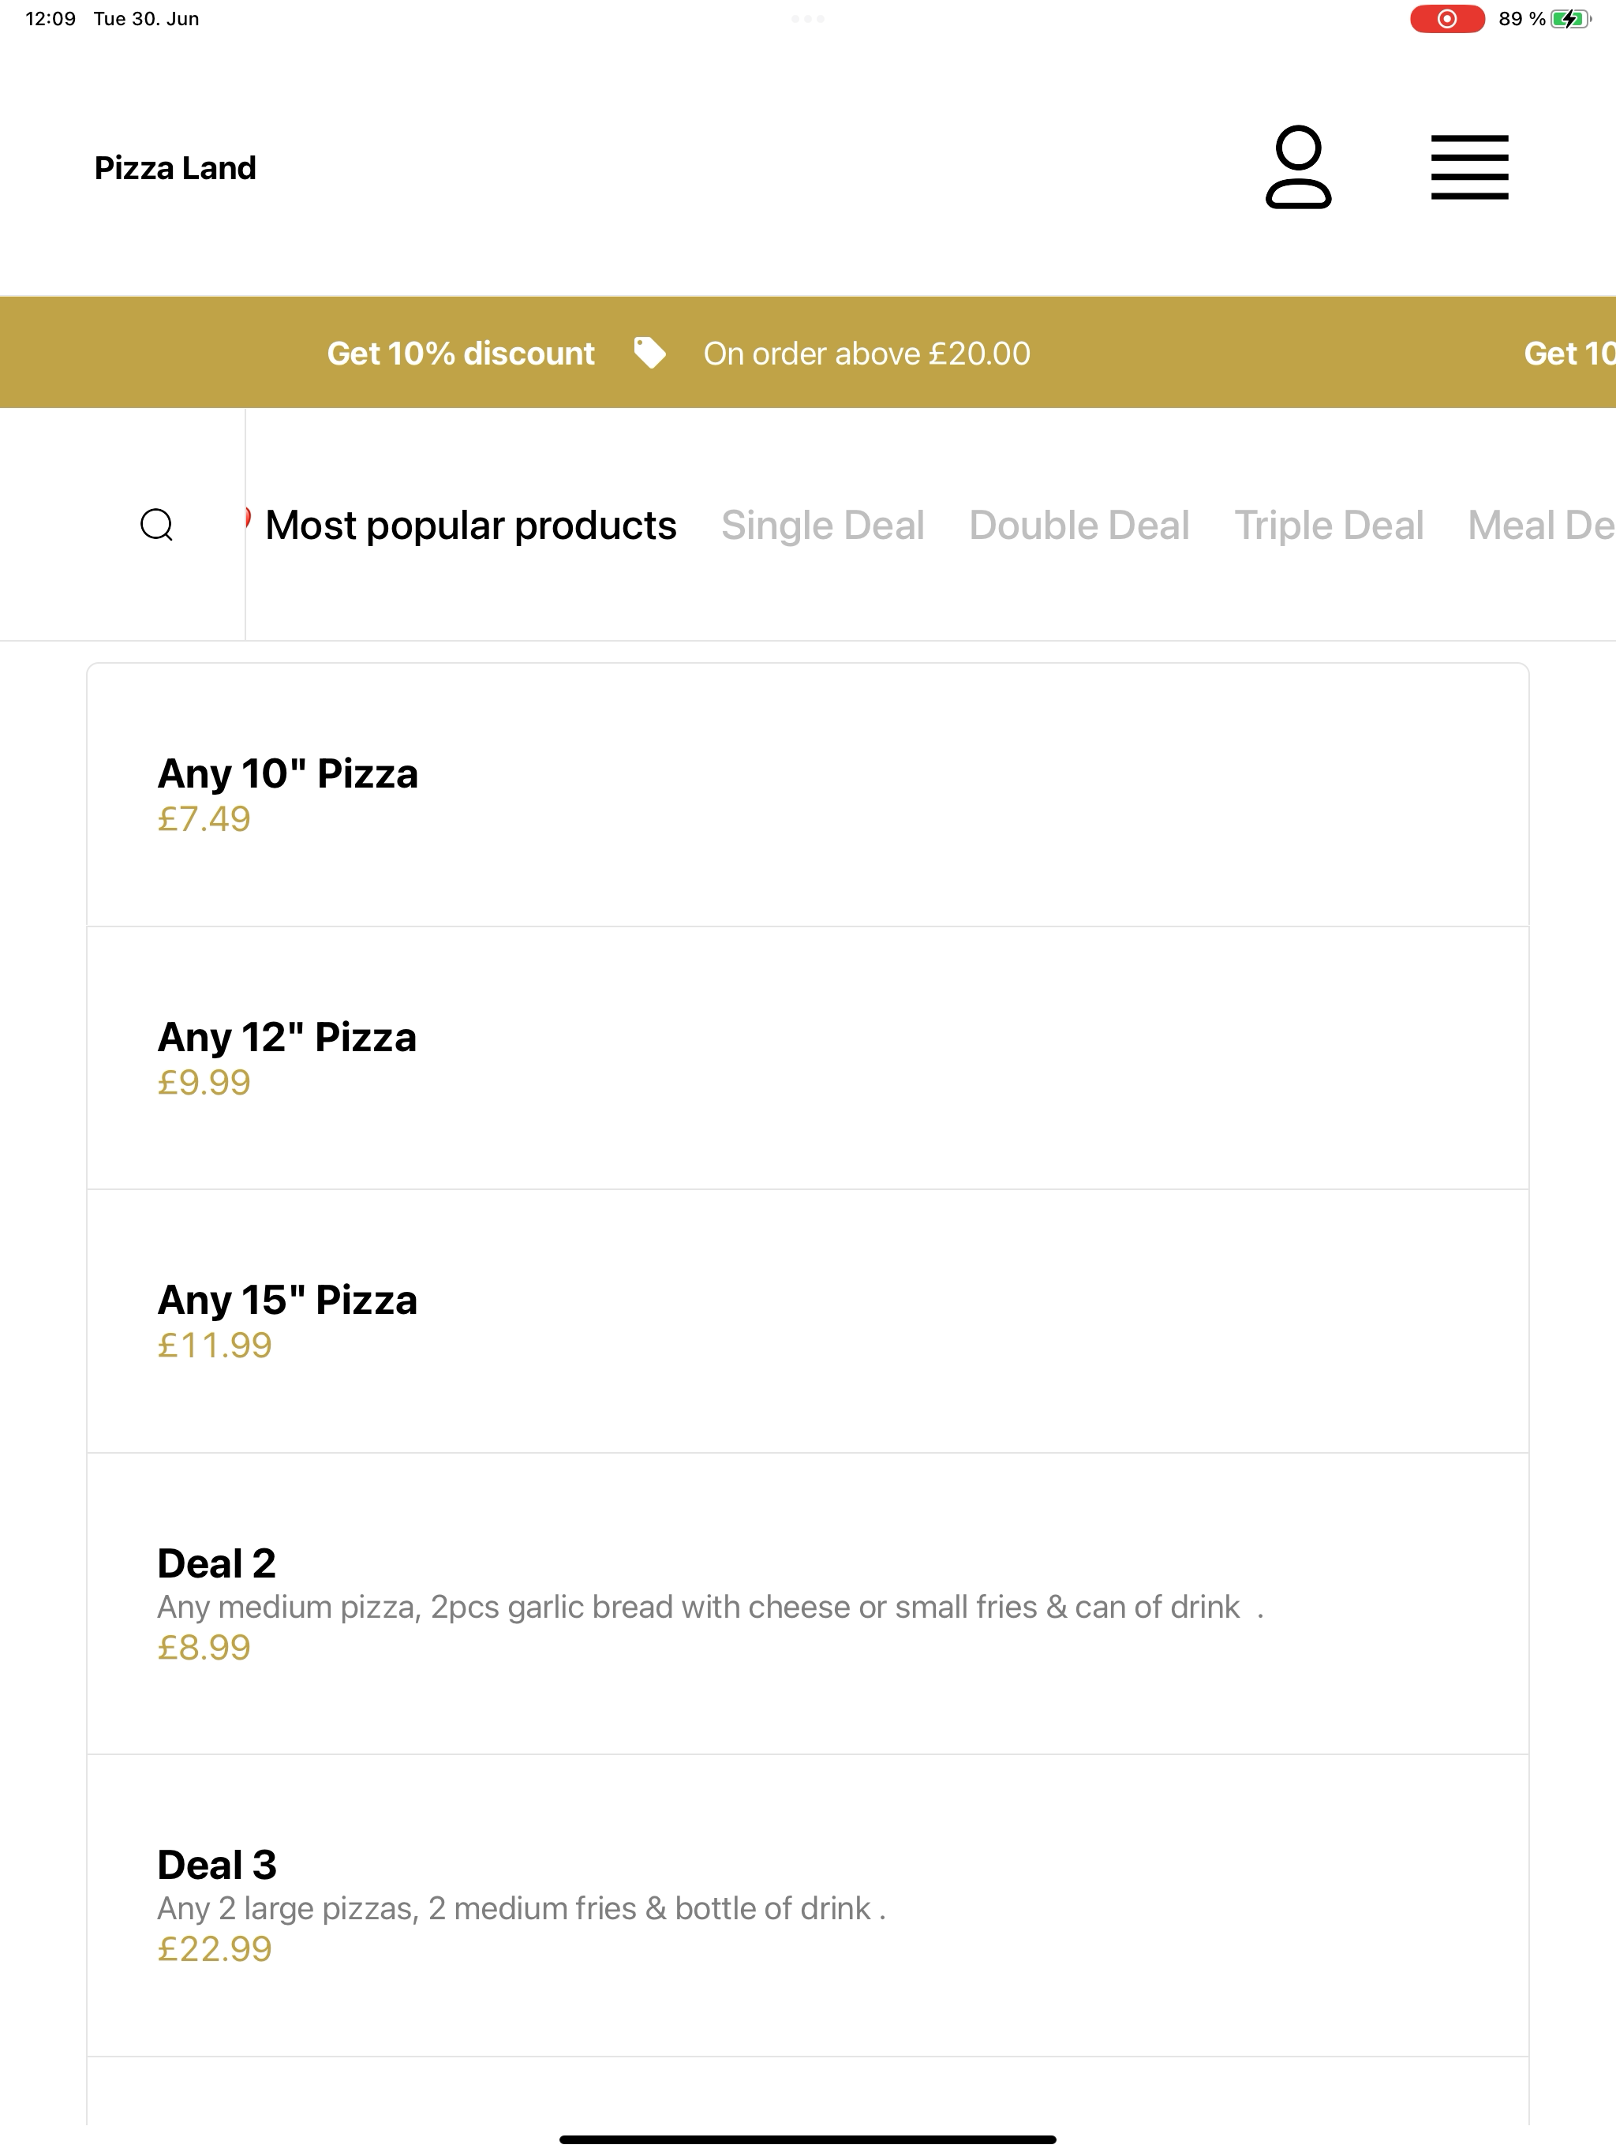Open the Deal 2 item

(808, 1604)
